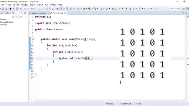The image size is (189, 106).
Task: Click the Save toolbar icon
Action: coord(3,9)
